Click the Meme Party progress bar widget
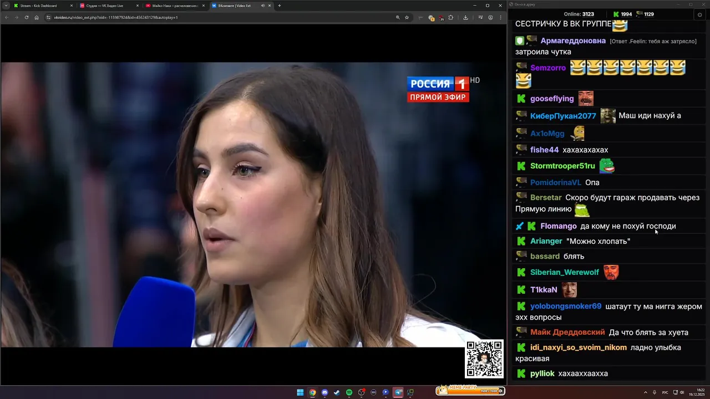Screen dimensions: 710x399 [x=470, y=391]
